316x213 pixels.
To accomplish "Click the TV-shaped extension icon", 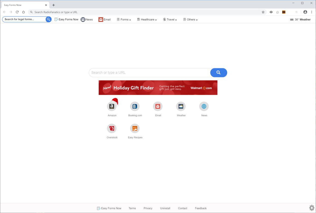I will [277, 12].
